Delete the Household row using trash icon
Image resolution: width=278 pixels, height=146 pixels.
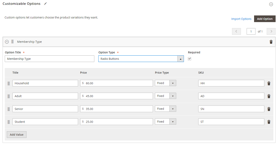click(x=269, y=83)
